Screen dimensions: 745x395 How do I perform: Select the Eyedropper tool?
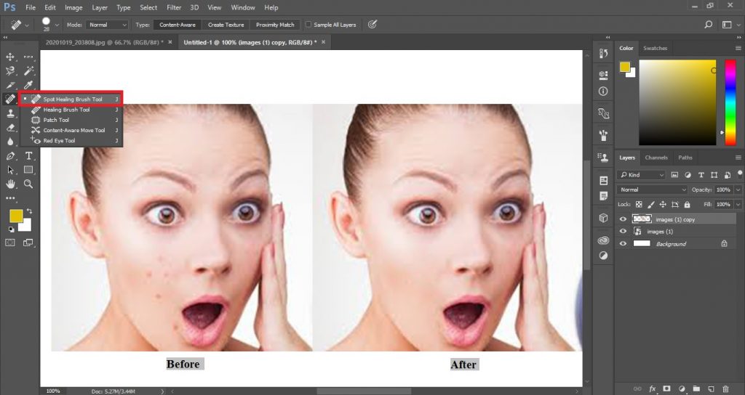point(28,86)
